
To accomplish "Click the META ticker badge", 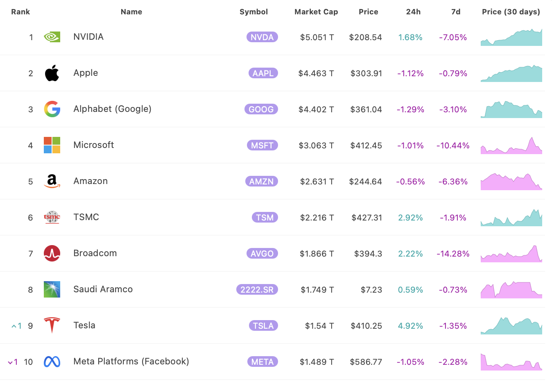I will tap(262, 362).
